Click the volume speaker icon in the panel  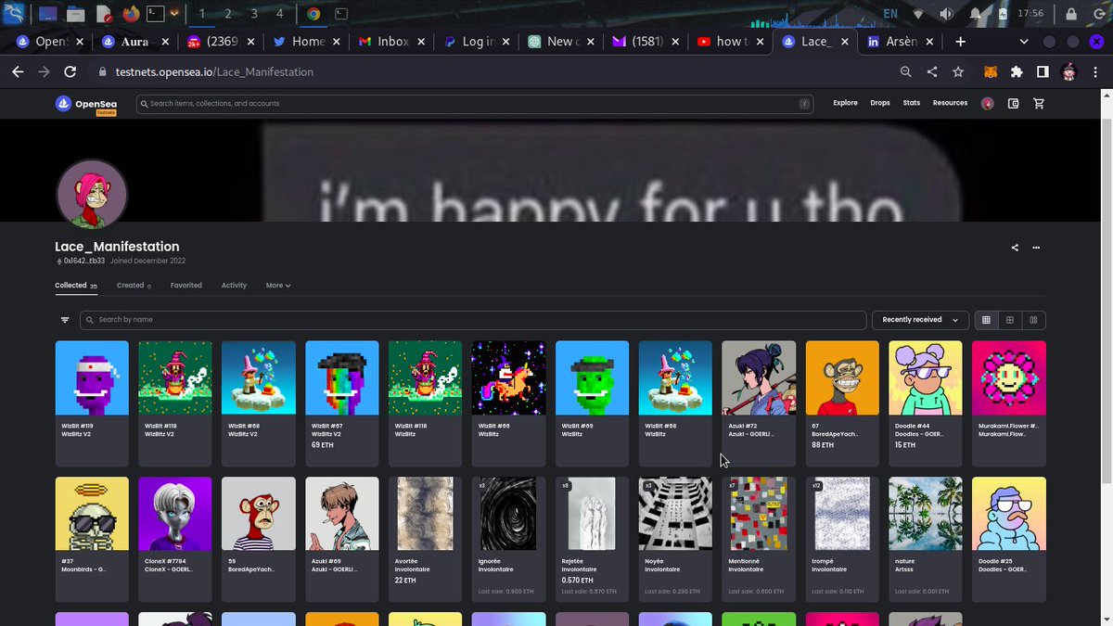pyautogui.click(x=946, y=14)
